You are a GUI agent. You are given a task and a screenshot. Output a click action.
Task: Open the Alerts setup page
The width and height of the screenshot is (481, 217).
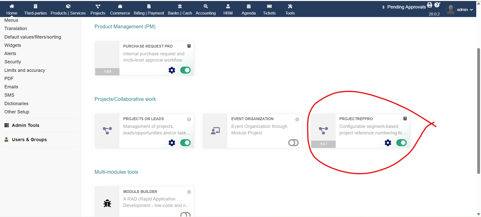[10, 54]
